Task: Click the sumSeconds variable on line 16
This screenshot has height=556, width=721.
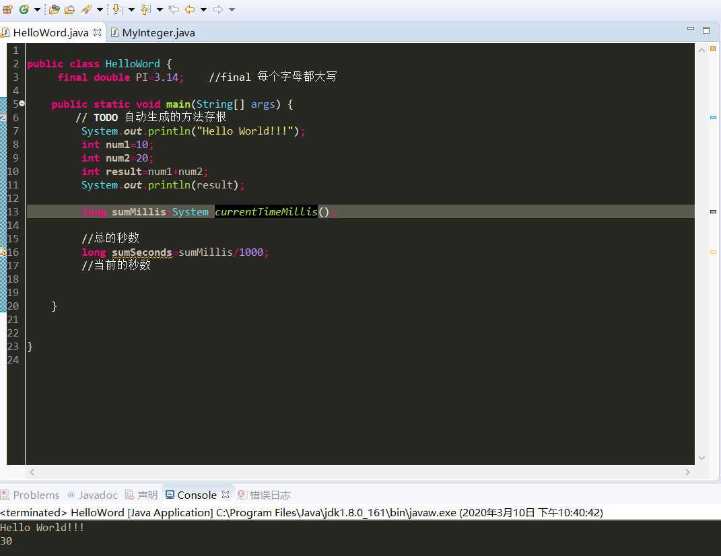Action: pos(141,252)
